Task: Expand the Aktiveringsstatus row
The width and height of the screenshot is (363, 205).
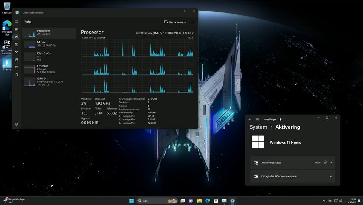Action: pos(293,163)
